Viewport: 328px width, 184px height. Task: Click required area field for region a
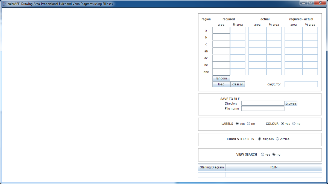point(221,30)
